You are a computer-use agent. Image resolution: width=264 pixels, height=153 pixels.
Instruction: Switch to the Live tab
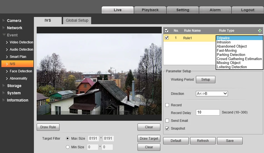[118, 10]
